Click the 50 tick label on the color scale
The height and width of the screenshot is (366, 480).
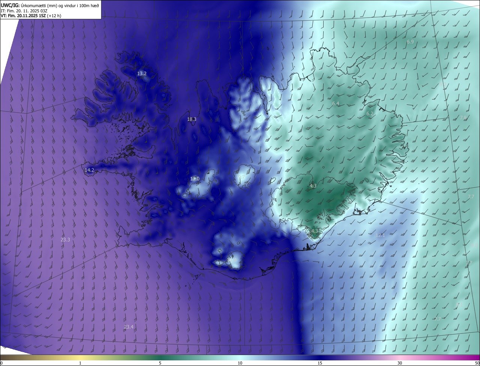477,363
